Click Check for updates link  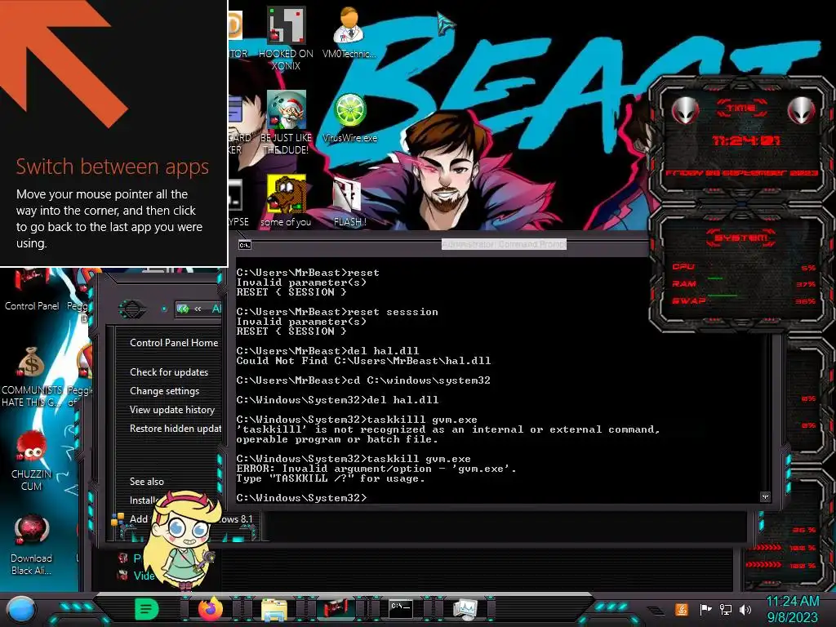pyautogui.click(x=169, y=372)
